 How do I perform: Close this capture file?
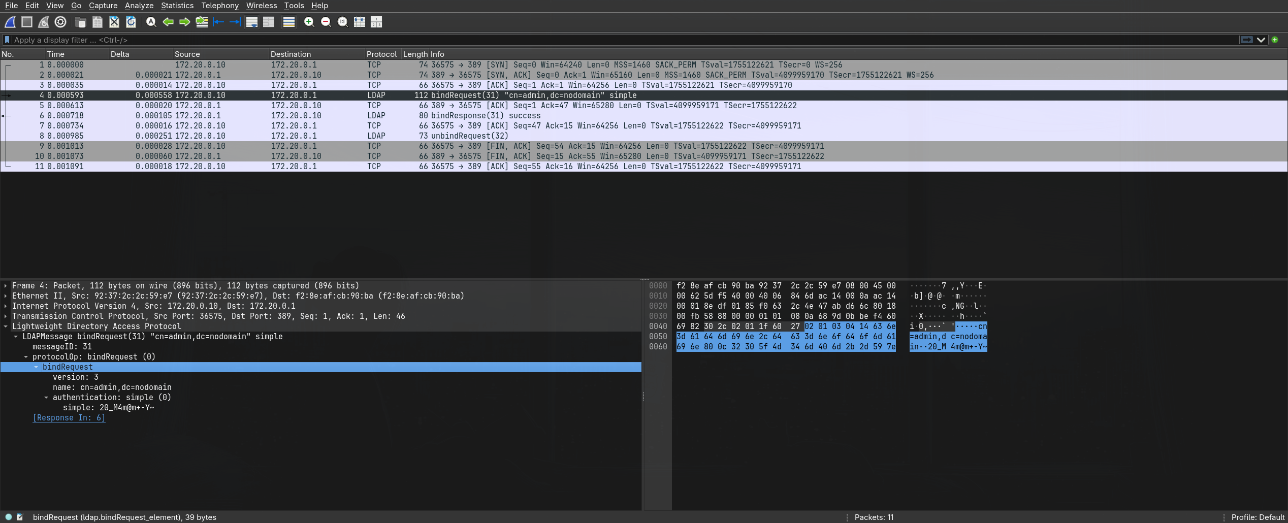pos(114,22)
